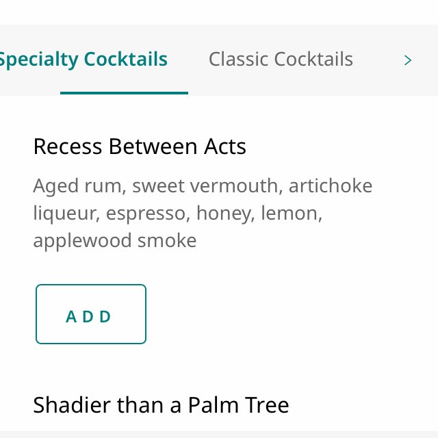438x438 pixels.
Task: Switch to the Classic Cocktails tab
Action: pos(281,60)
